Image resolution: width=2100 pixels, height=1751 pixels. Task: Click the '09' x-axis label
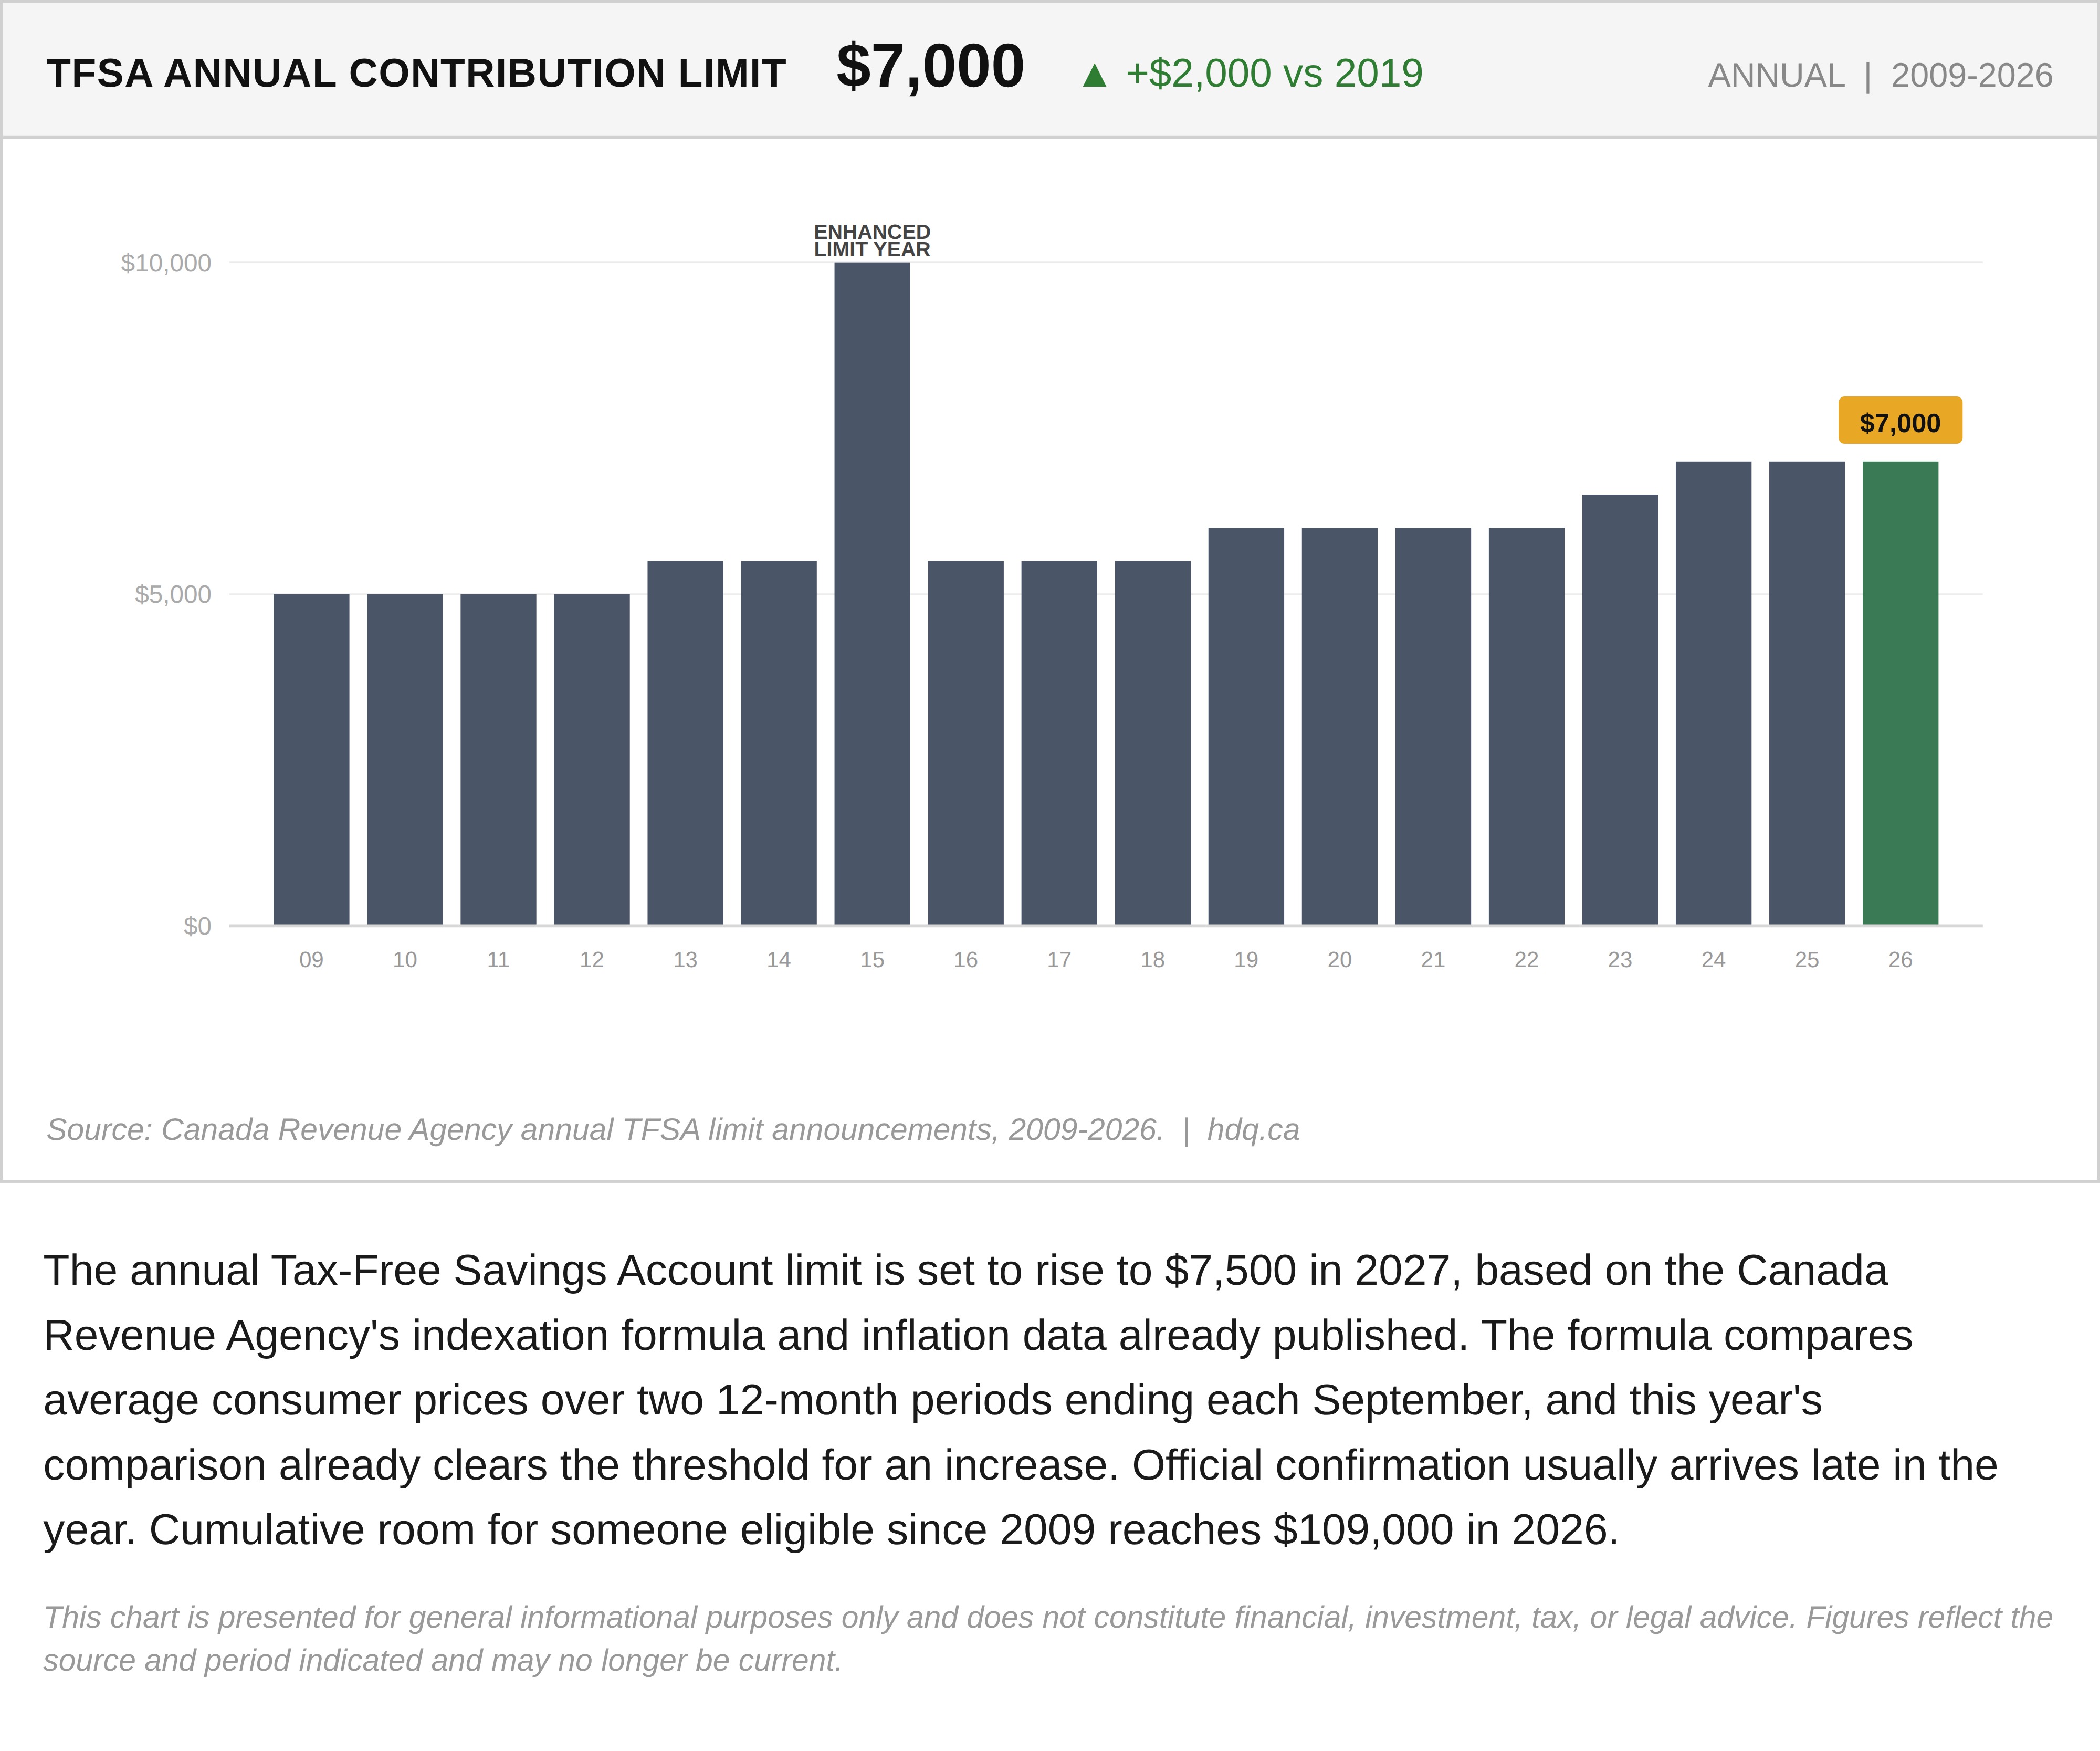(x=311, y=960)
